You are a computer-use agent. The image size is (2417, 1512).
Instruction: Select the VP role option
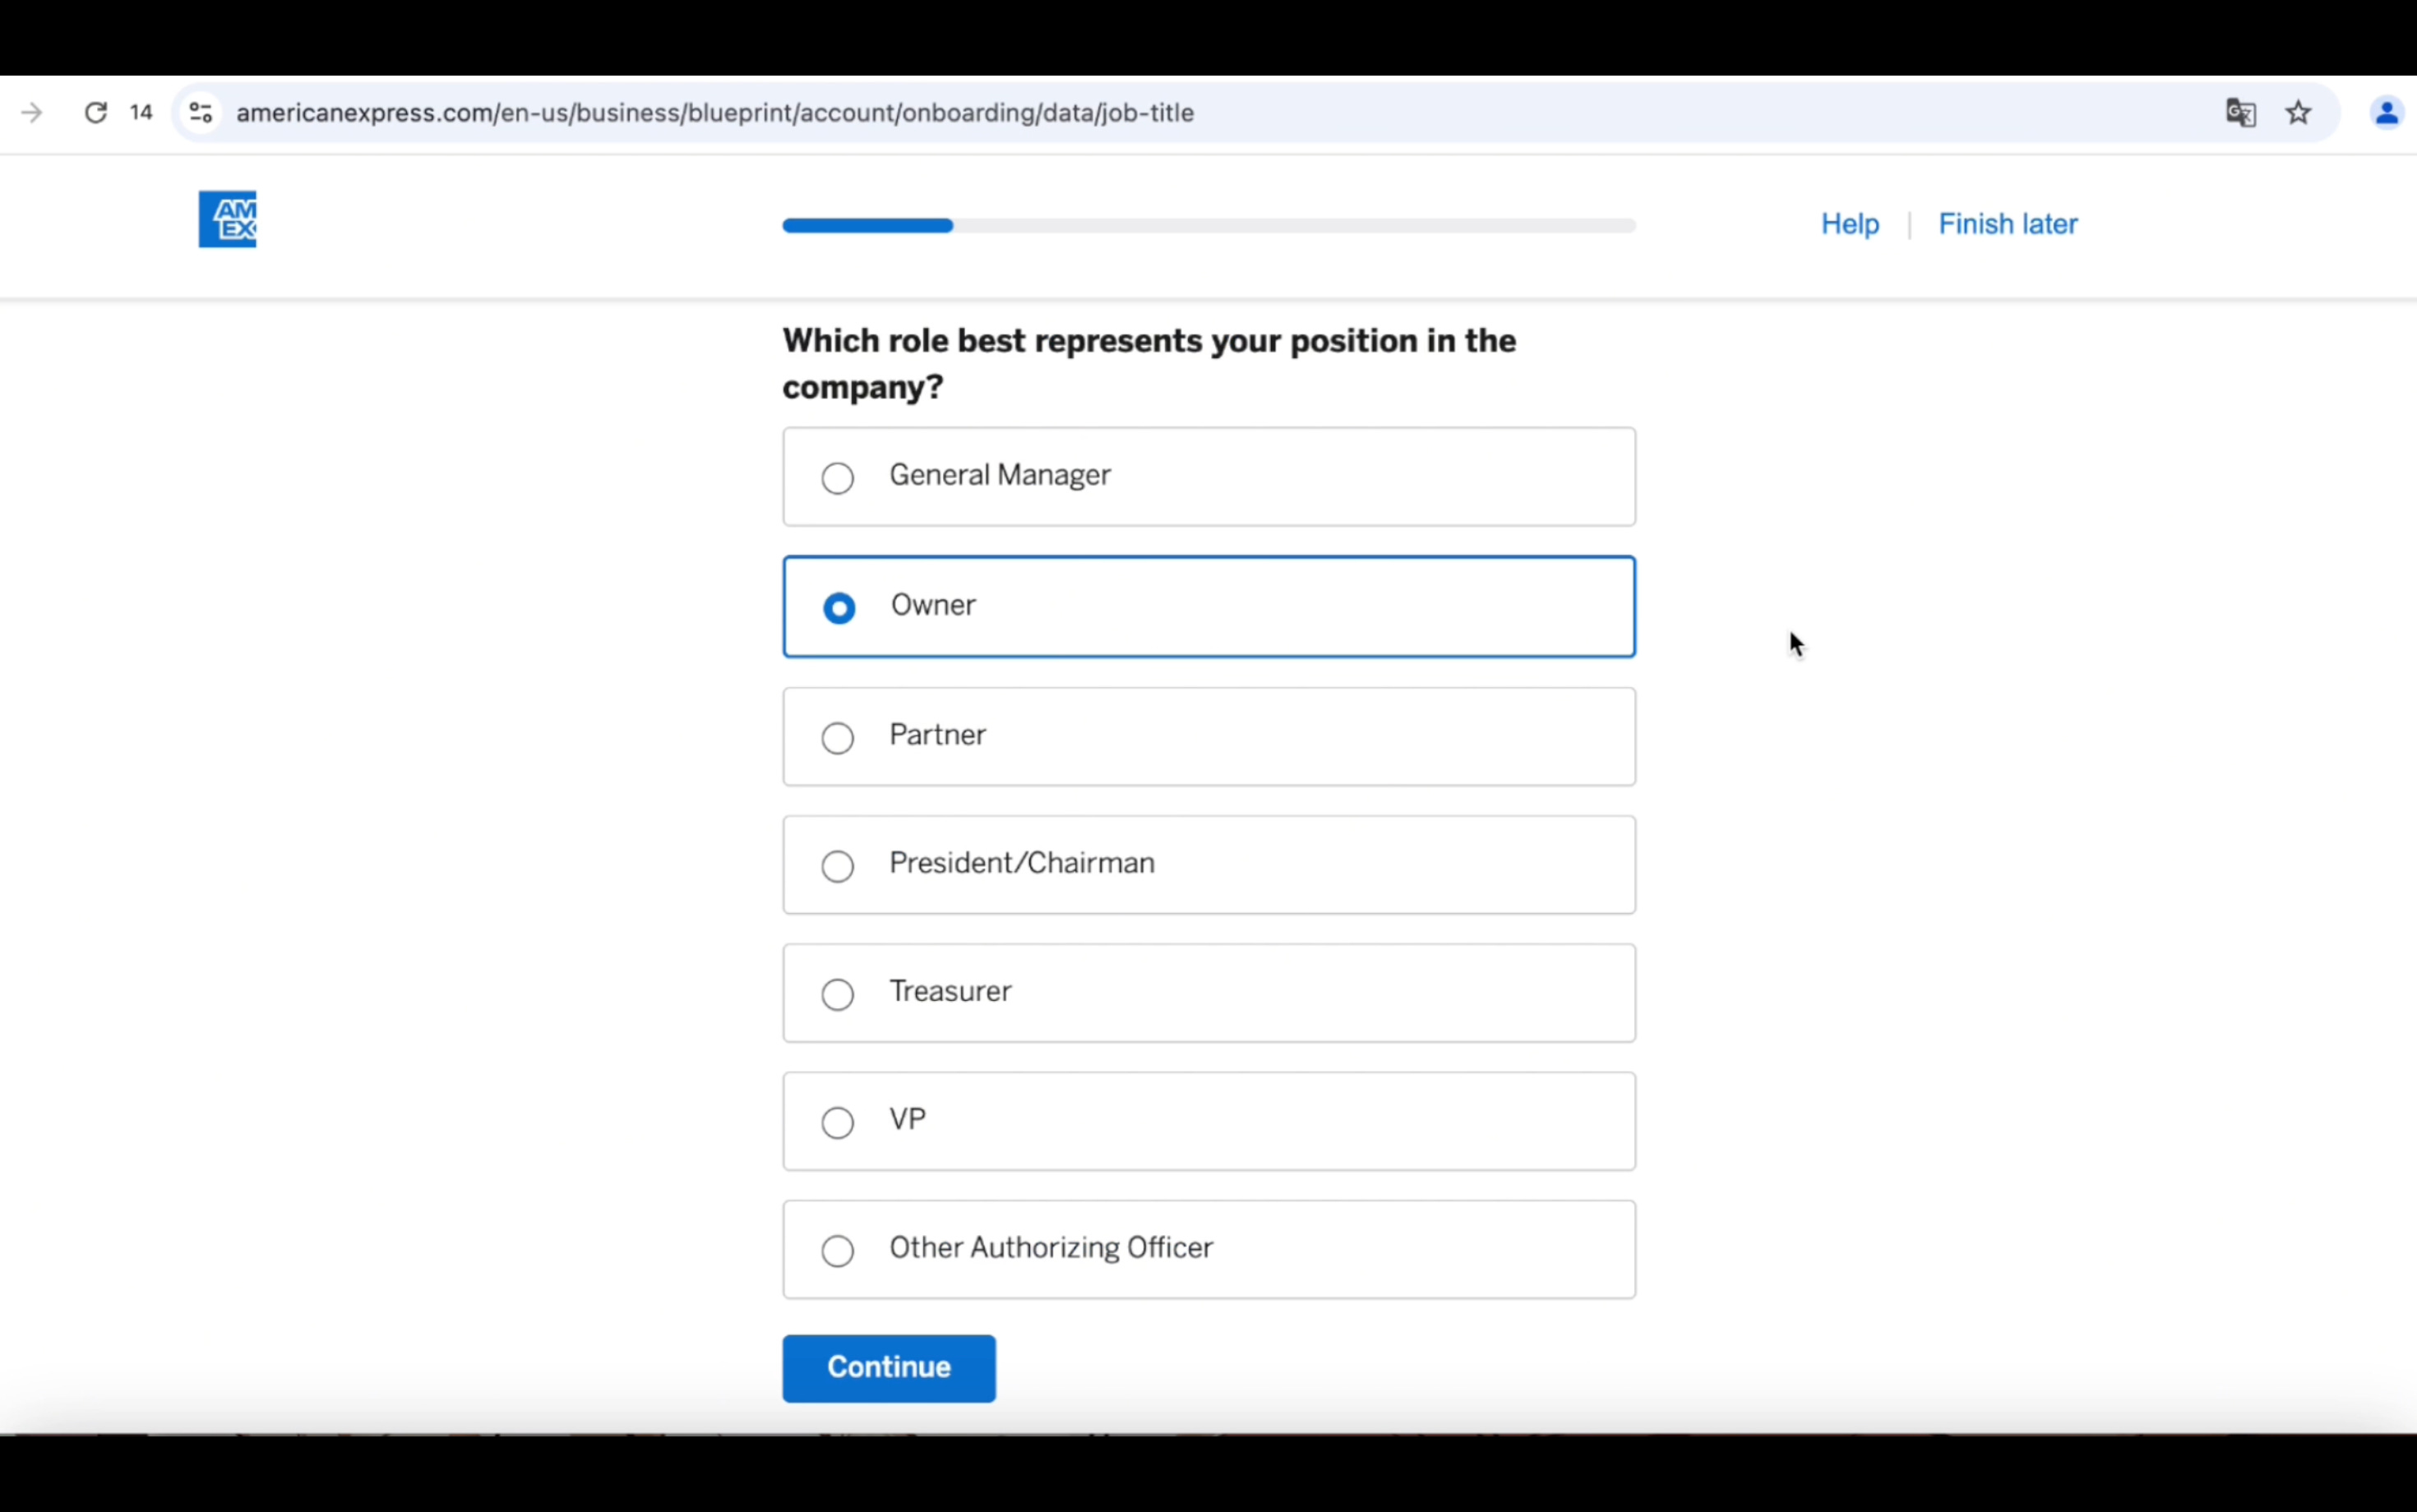pos(838,1122)
